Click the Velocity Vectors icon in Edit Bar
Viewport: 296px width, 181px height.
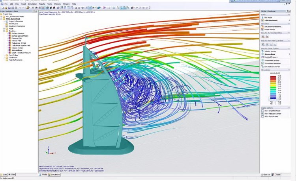(262, 51)
